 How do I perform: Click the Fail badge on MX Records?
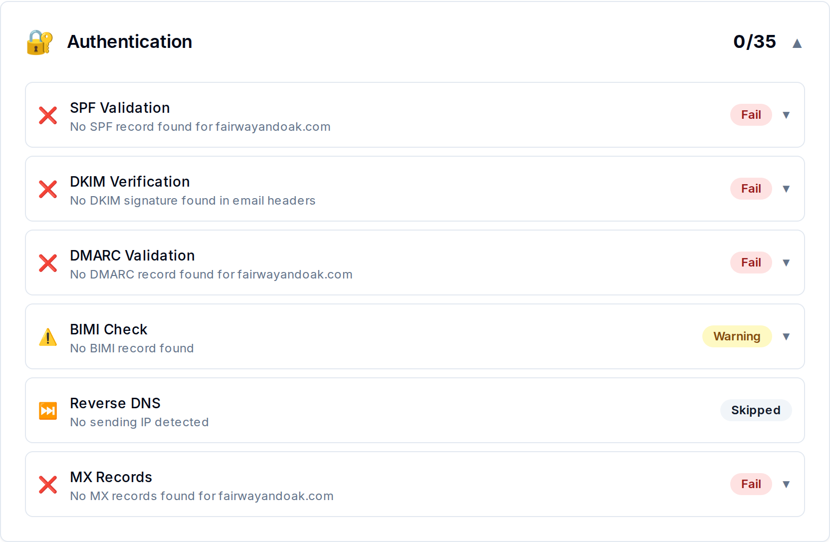[751, 484]
